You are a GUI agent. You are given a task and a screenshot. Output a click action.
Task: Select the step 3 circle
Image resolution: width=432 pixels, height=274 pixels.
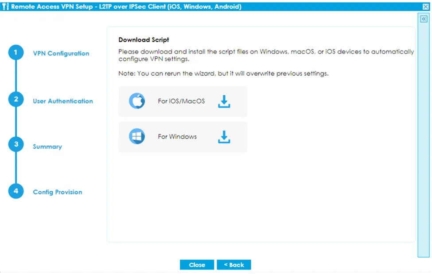[16, 144]
